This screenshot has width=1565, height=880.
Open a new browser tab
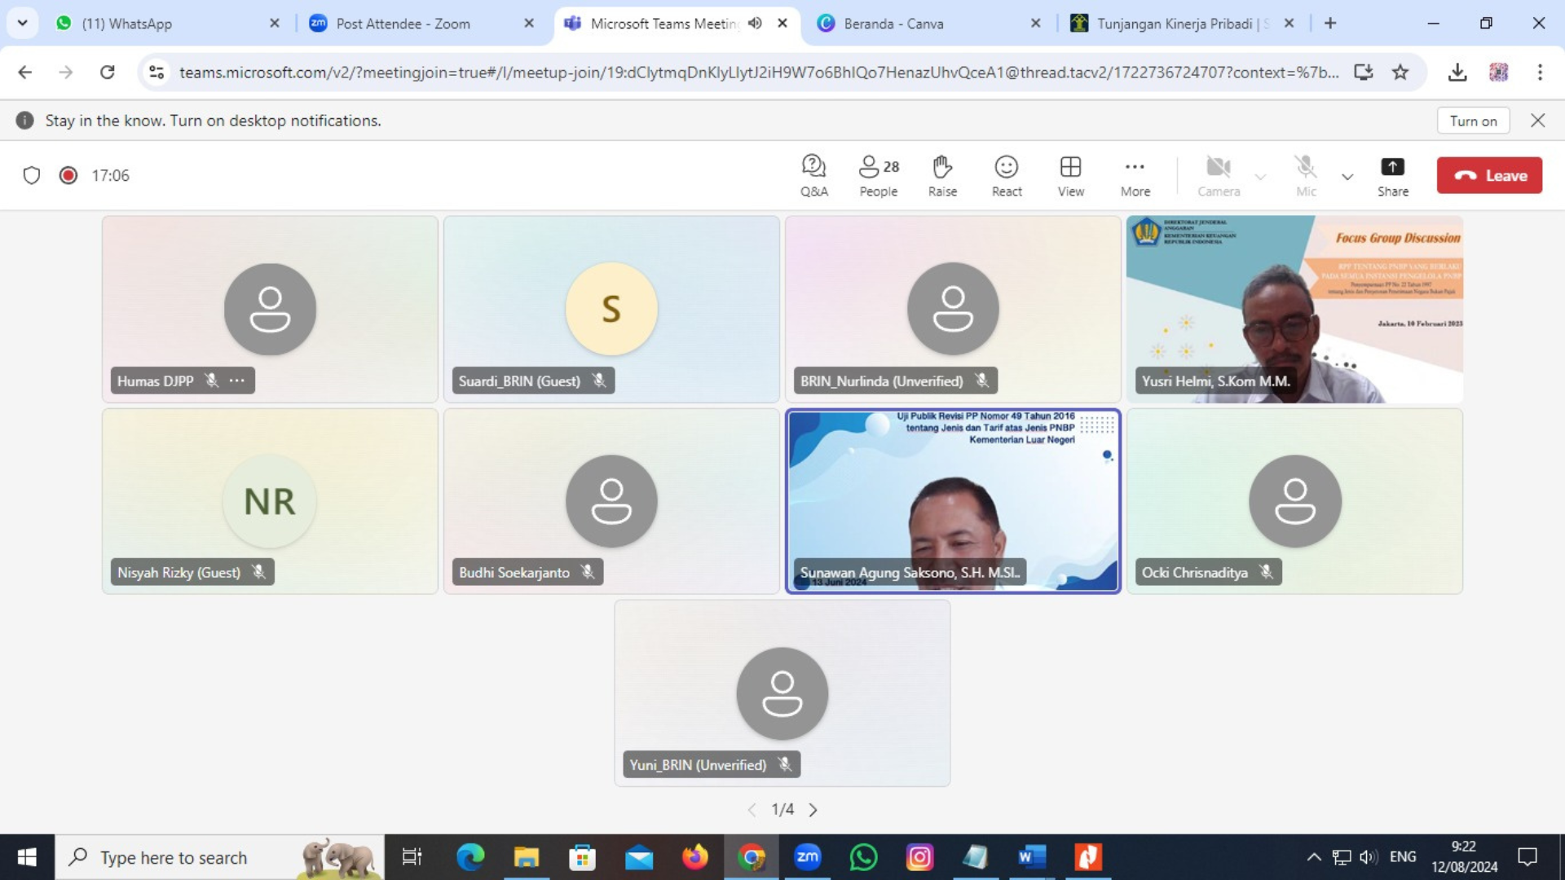[1330, 24]
